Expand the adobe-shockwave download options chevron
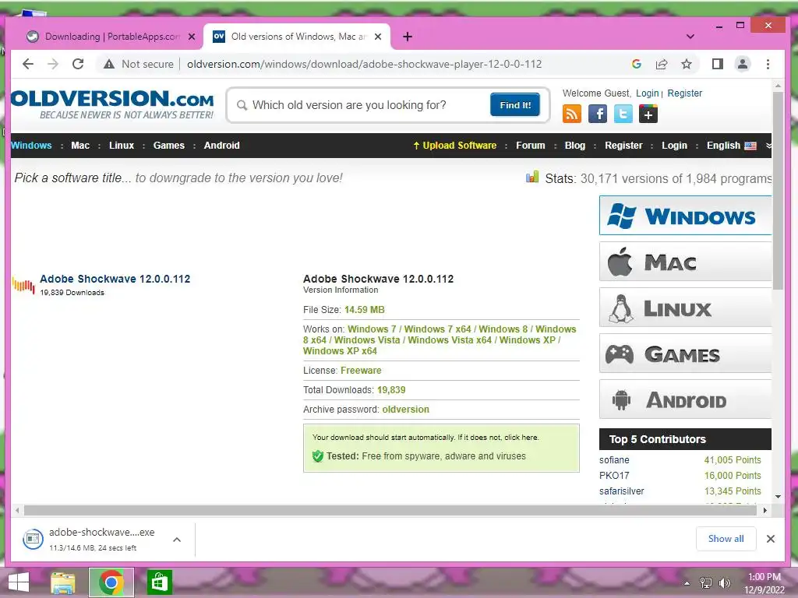 (x=177, y=540)
